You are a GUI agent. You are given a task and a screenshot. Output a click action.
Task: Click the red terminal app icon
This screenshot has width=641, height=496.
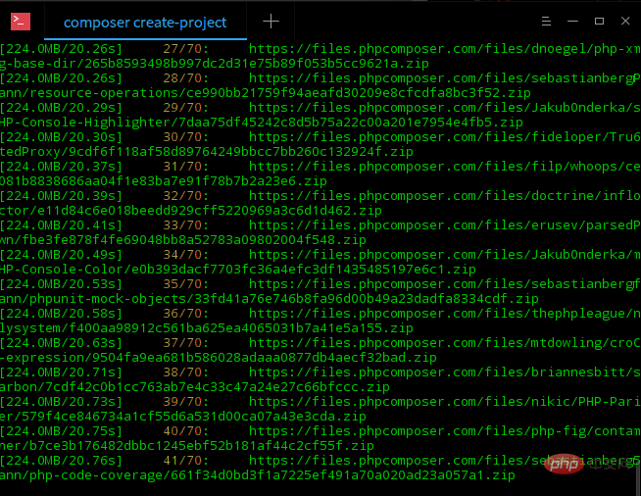point(21,22)
